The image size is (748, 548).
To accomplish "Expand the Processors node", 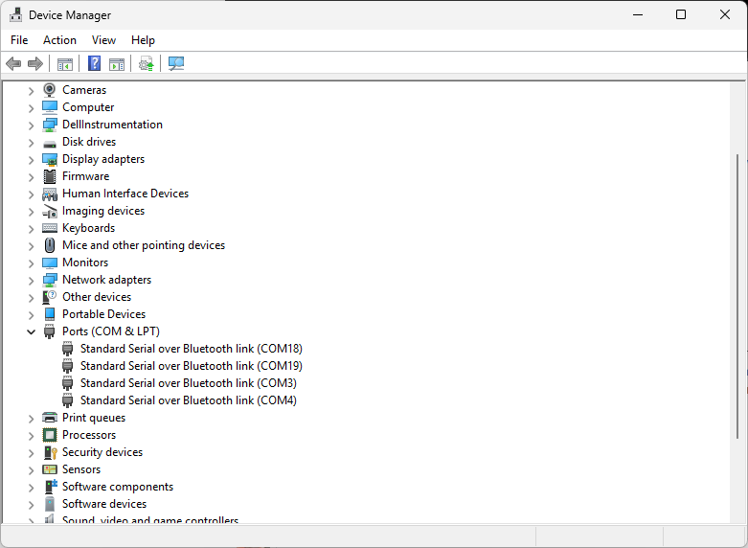I will point(31,435).
